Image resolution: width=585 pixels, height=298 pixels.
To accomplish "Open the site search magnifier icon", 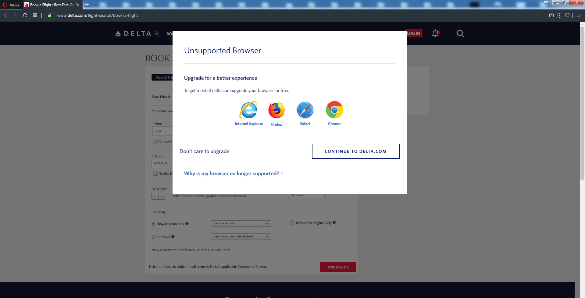I will 460,33.
